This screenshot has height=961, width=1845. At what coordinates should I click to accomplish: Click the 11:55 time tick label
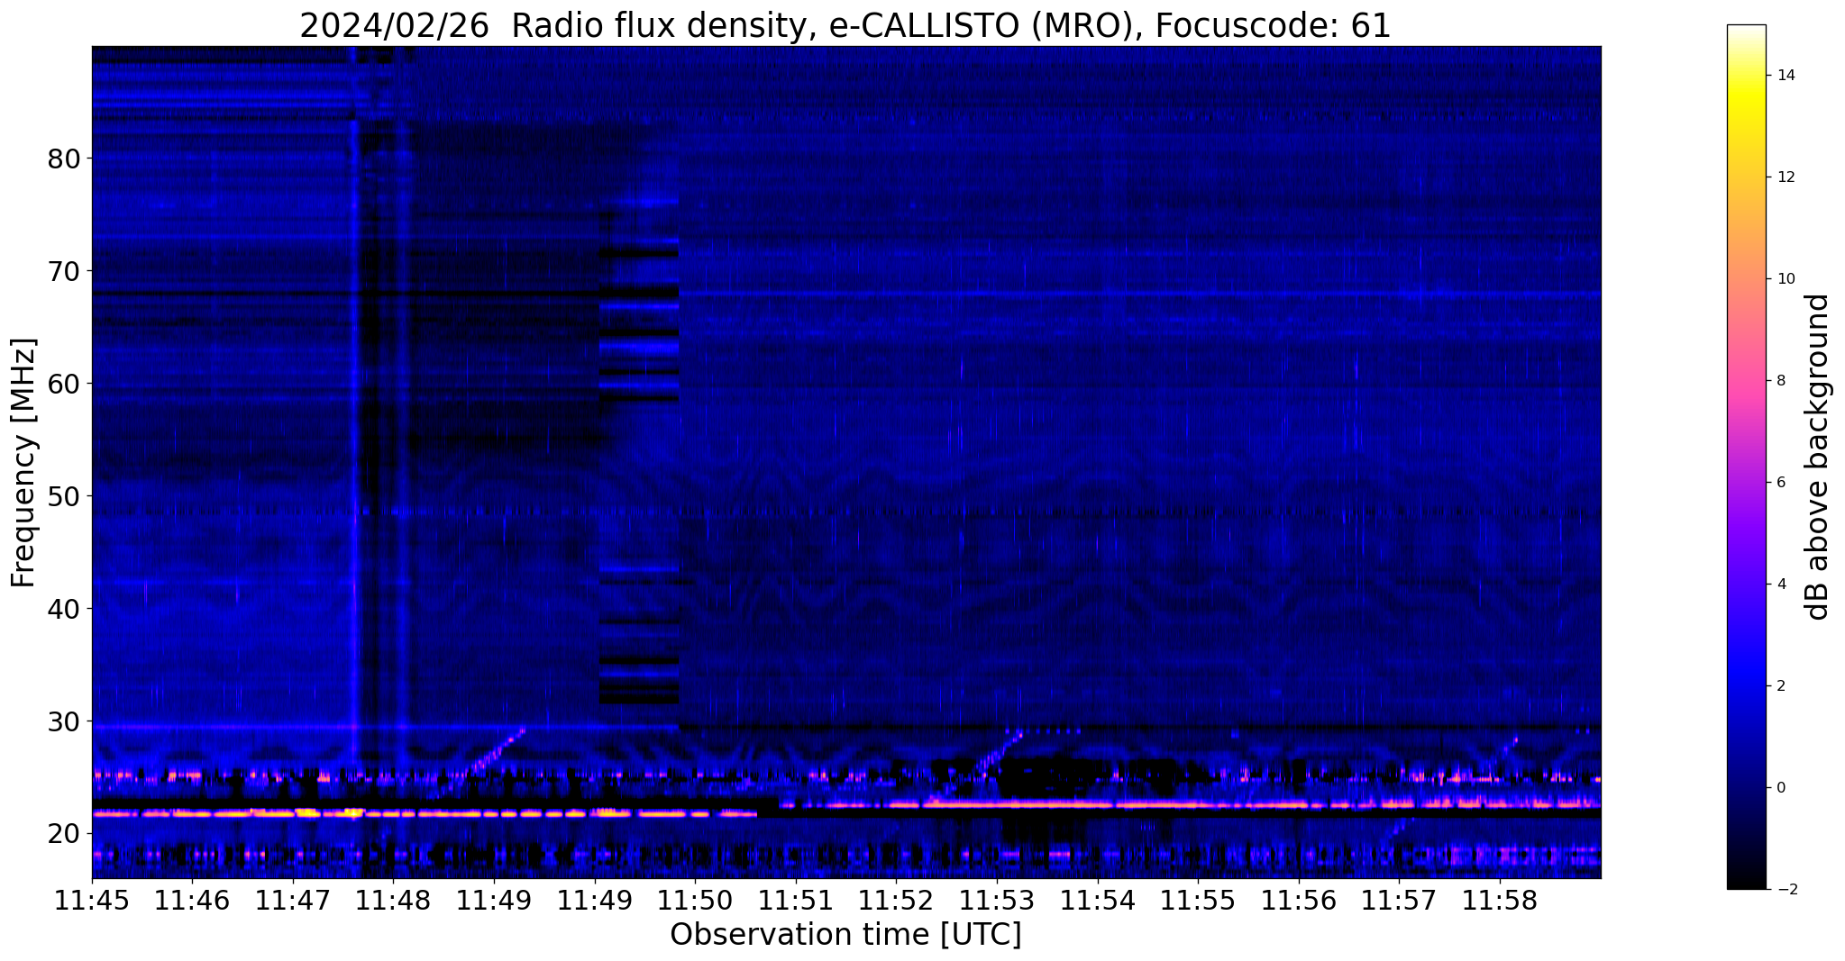pos(1198,900)
